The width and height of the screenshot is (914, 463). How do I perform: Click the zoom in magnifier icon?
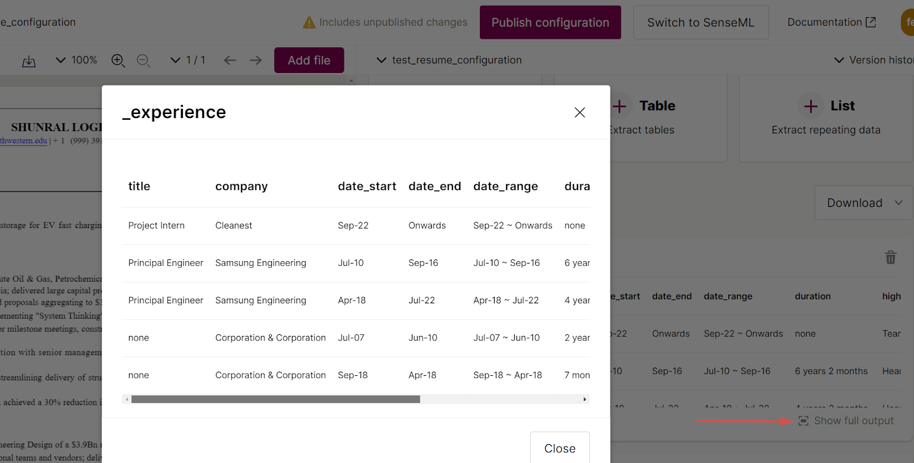[x=118, y=60]
